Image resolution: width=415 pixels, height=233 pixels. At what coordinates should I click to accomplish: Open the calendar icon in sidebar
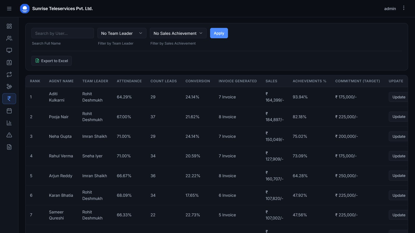[x=9, y=111]
